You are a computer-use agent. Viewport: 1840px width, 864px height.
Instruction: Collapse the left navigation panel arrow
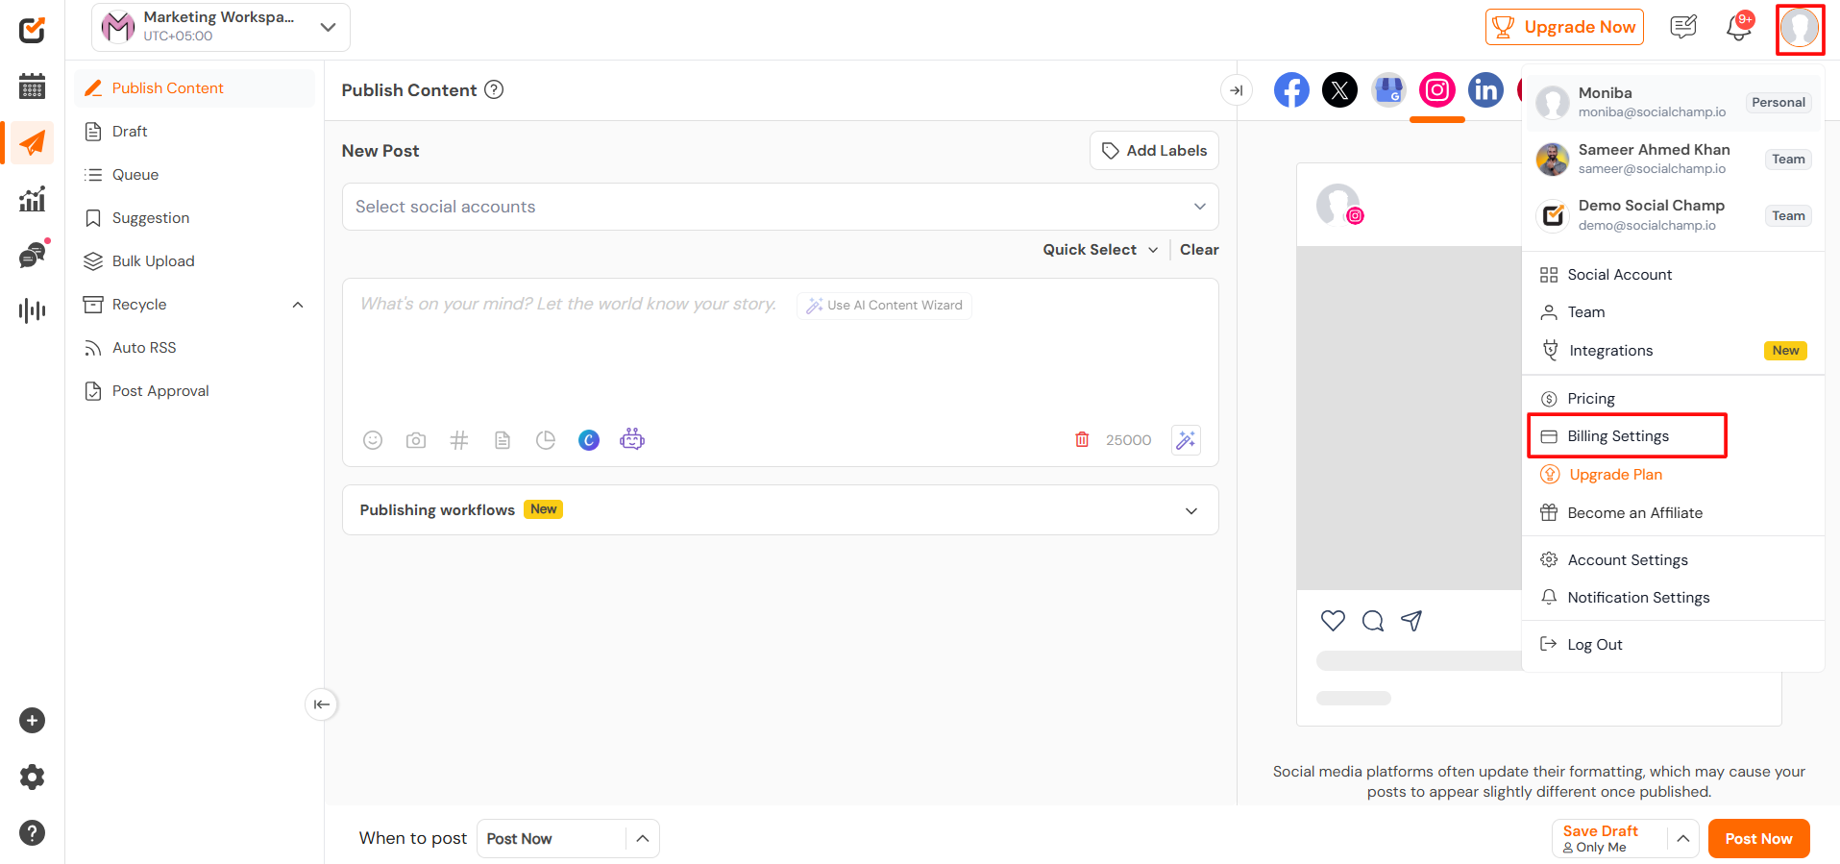[x=322, y=704]
